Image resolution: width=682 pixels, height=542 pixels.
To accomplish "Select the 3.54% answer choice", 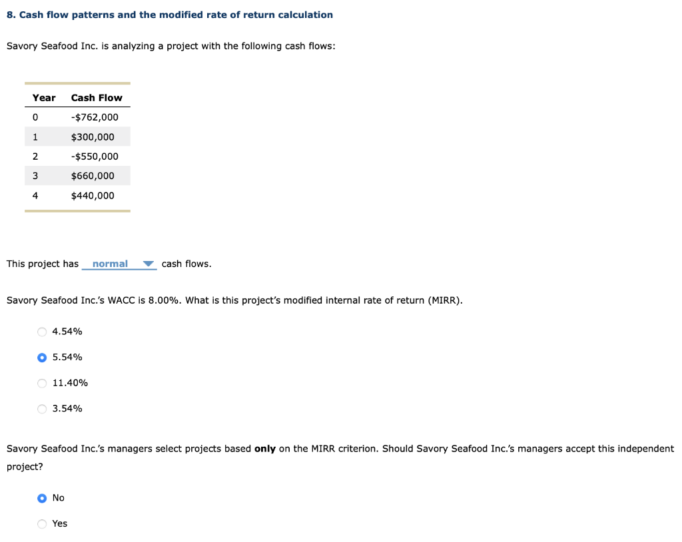I will click(x=41, y=409).
